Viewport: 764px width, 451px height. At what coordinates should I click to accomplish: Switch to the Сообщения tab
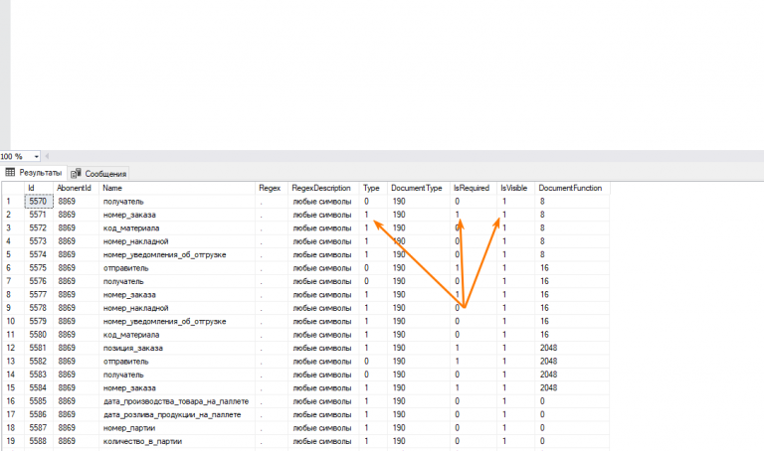(98, 174)
